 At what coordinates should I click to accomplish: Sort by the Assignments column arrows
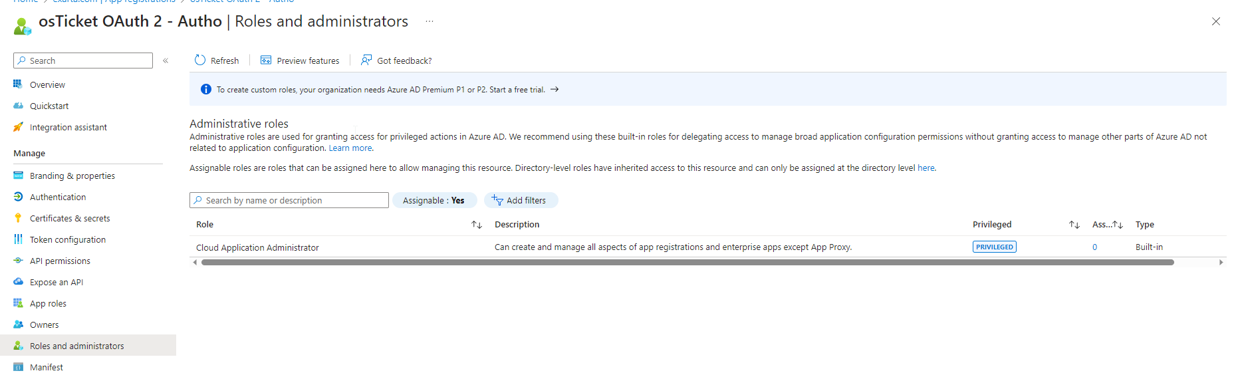(1118, 225)
